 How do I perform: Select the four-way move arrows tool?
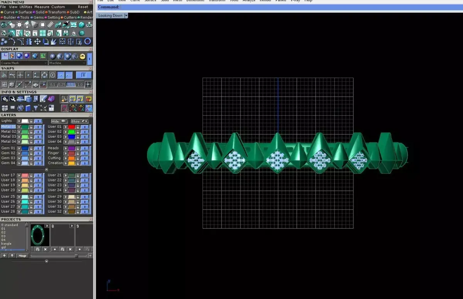(37, 41)
